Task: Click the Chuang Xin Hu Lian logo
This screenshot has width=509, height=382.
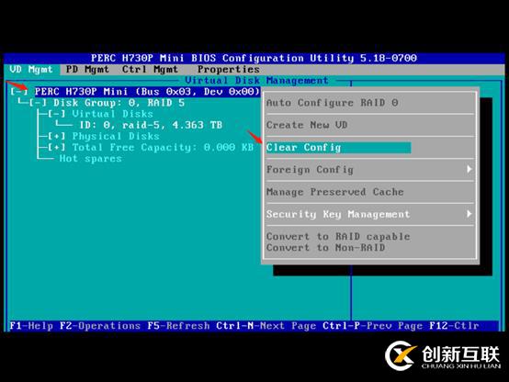Action: [443, 356]
